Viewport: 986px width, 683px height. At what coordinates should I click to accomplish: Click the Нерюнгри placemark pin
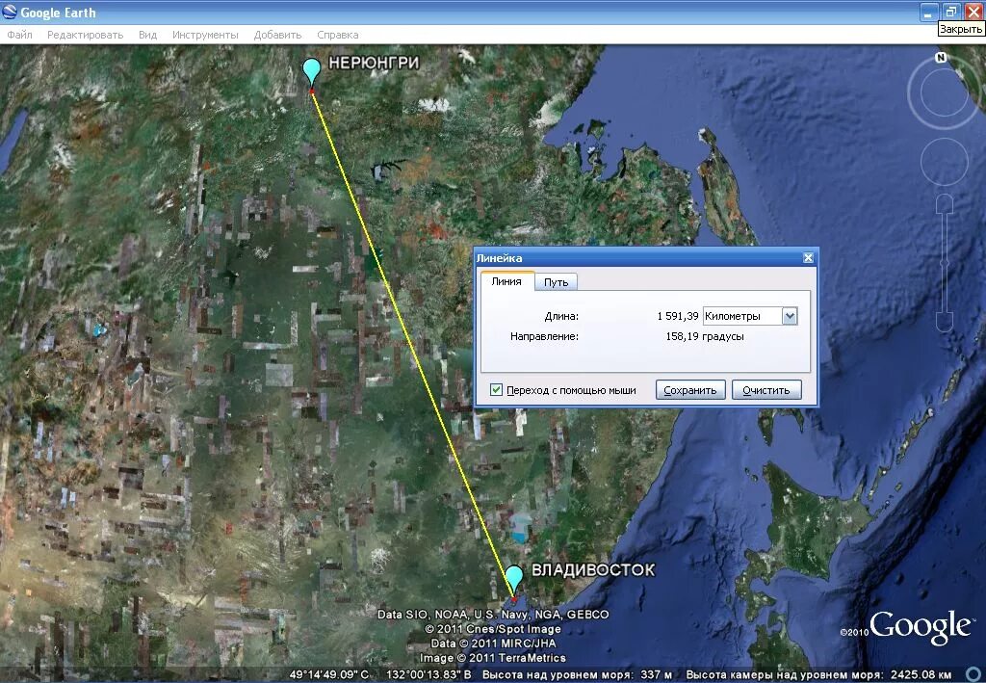coord(311,72)
